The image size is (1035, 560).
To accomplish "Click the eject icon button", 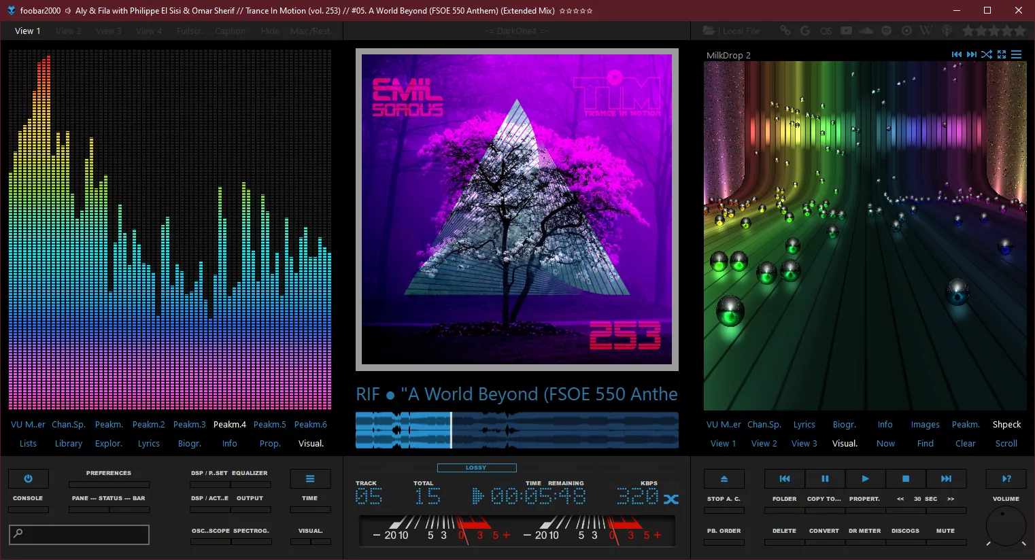I will [x=724, y=478].
